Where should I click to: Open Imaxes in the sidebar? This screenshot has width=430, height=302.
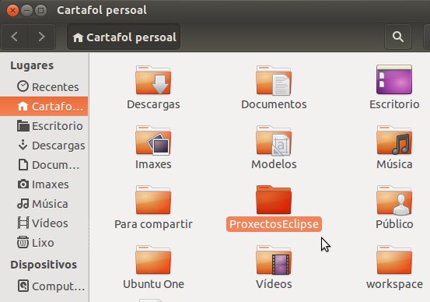[x=44, y=184]
